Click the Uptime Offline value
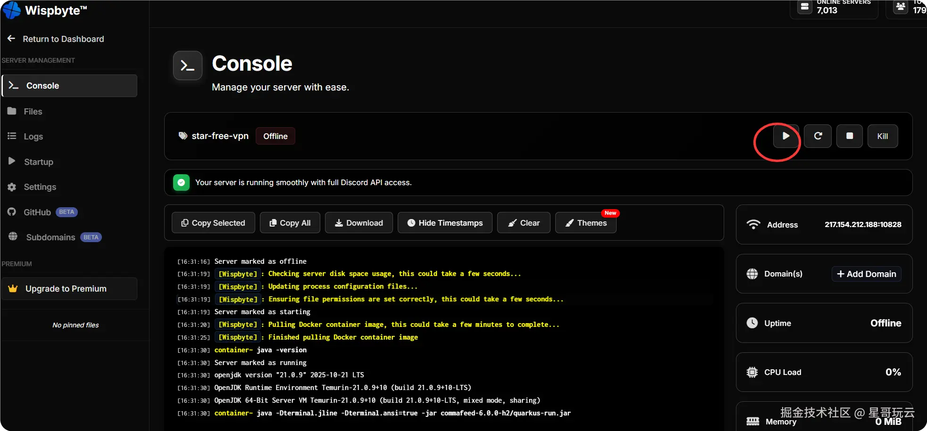This screenshot has height=431, width=927. point(886,323)
